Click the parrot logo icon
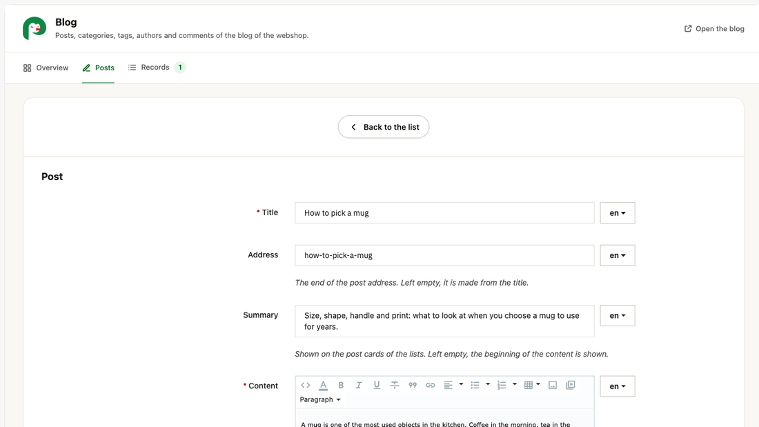Screen dimensions: 759x427 point(34,28)
